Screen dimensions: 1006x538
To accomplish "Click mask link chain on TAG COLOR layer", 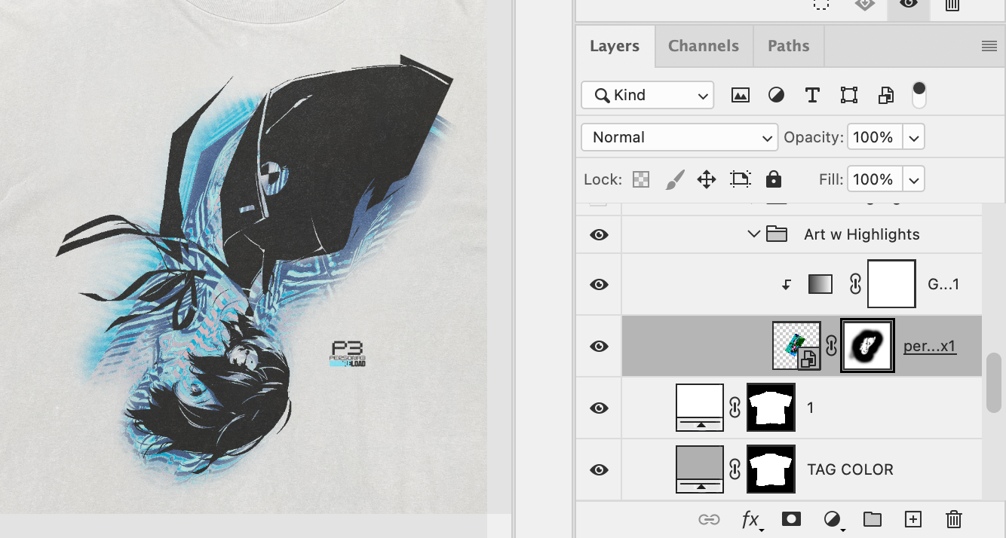I will click(x=735, y=469).
